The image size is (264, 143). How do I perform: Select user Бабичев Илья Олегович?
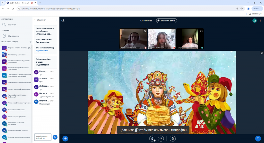coord(16,123)
